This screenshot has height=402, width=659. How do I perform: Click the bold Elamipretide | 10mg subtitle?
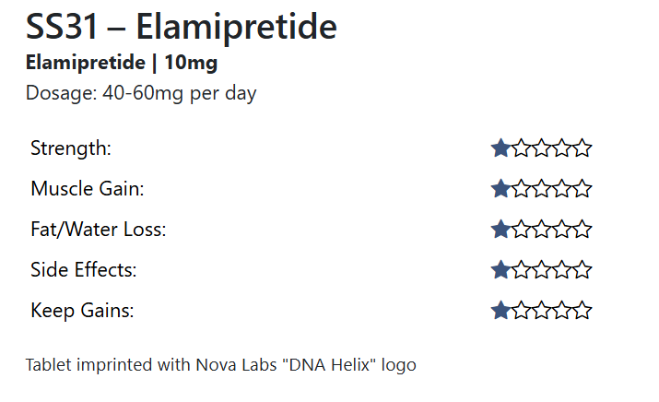tap(122, 64)
